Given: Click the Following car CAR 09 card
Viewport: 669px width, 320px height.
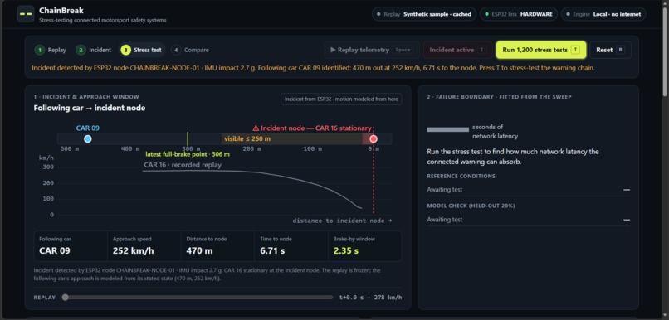Looking at the screenshot, I should [x=71, y=246].
